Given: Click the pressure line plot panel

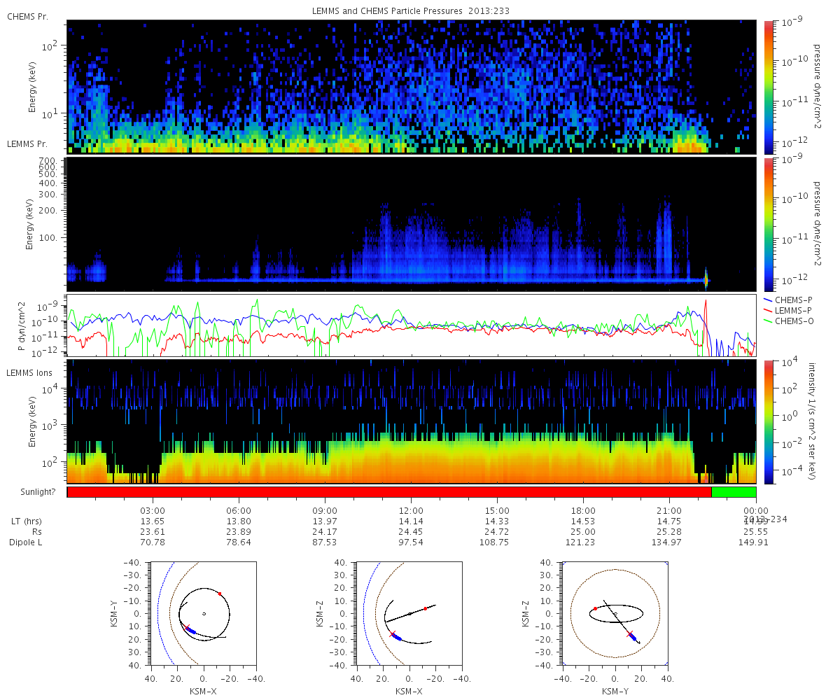Looking at the screenshot, I should click(411, 326).
